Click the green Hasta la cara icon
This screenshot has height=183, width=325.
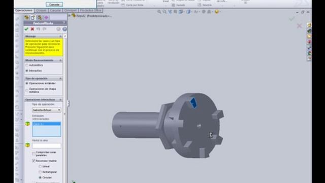click(27, 145)
